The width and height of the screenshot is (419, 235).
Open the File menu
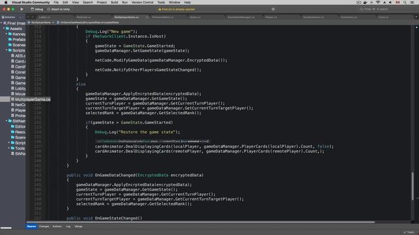[56, 2]
